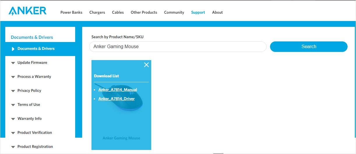This screenshot has width=356, height=154.
Task: Download the Anker_A7814_Driver file
Action: pyautogui.click(x=117, y=99)
